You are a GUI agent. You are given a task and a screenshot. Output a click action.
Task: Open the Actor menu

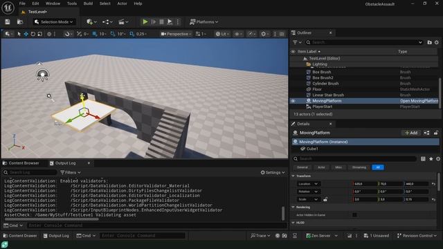point(122,3)
